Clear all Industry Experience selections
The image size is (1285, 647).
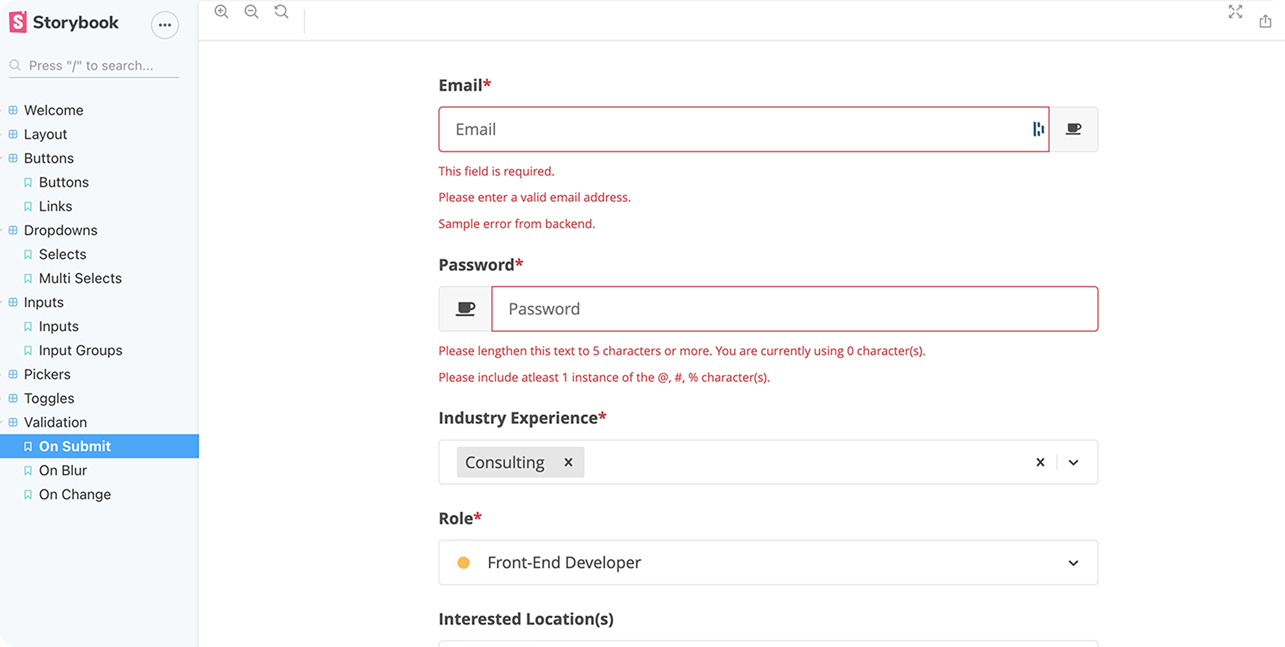[x=1040, y=462]
